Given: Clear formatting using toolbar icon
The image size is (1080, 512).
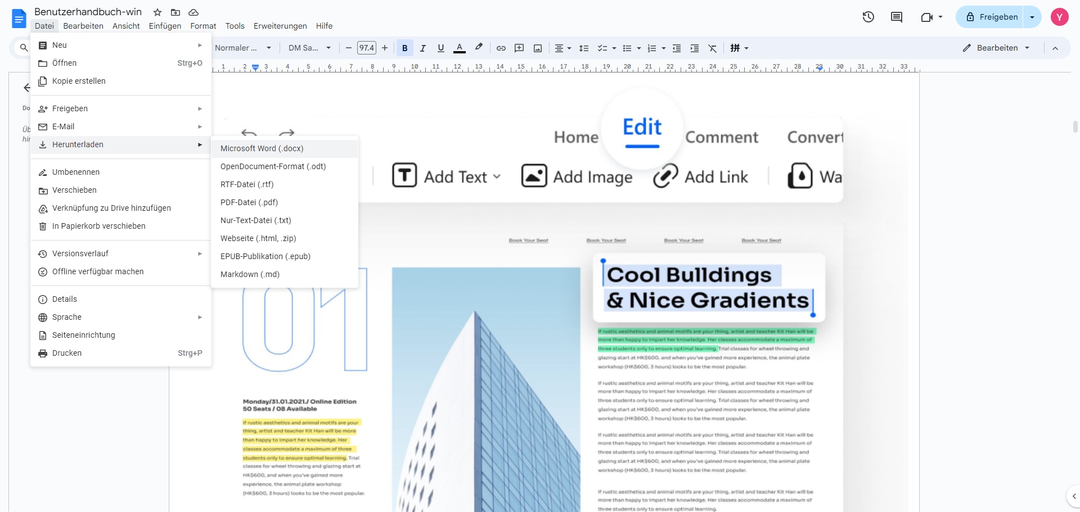Looking at the screenshot, I should point(713,48).
